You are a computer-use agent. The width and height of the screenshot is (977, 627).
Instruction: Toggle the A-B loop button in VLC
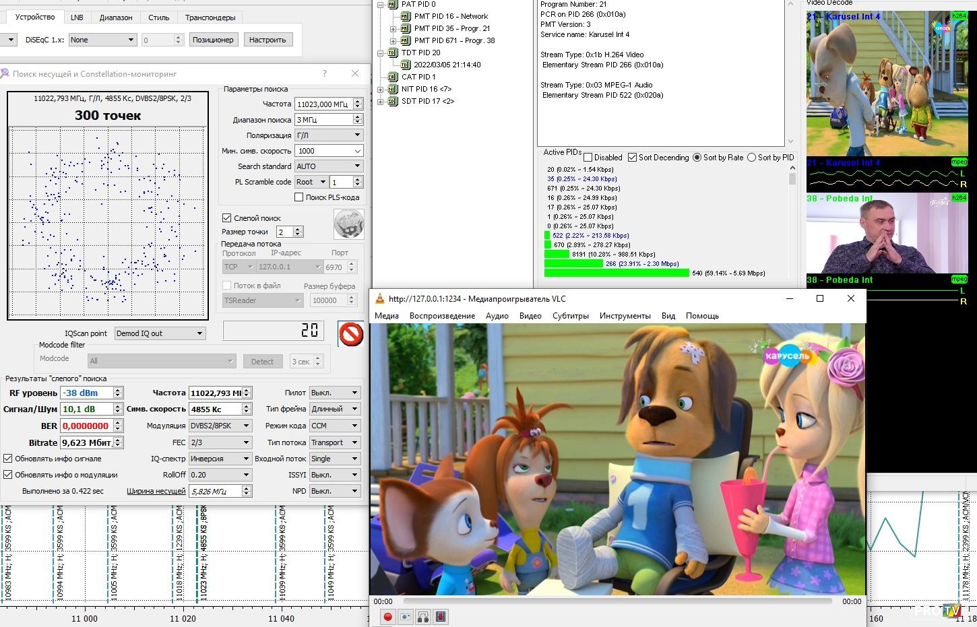(x=423, y=616)
